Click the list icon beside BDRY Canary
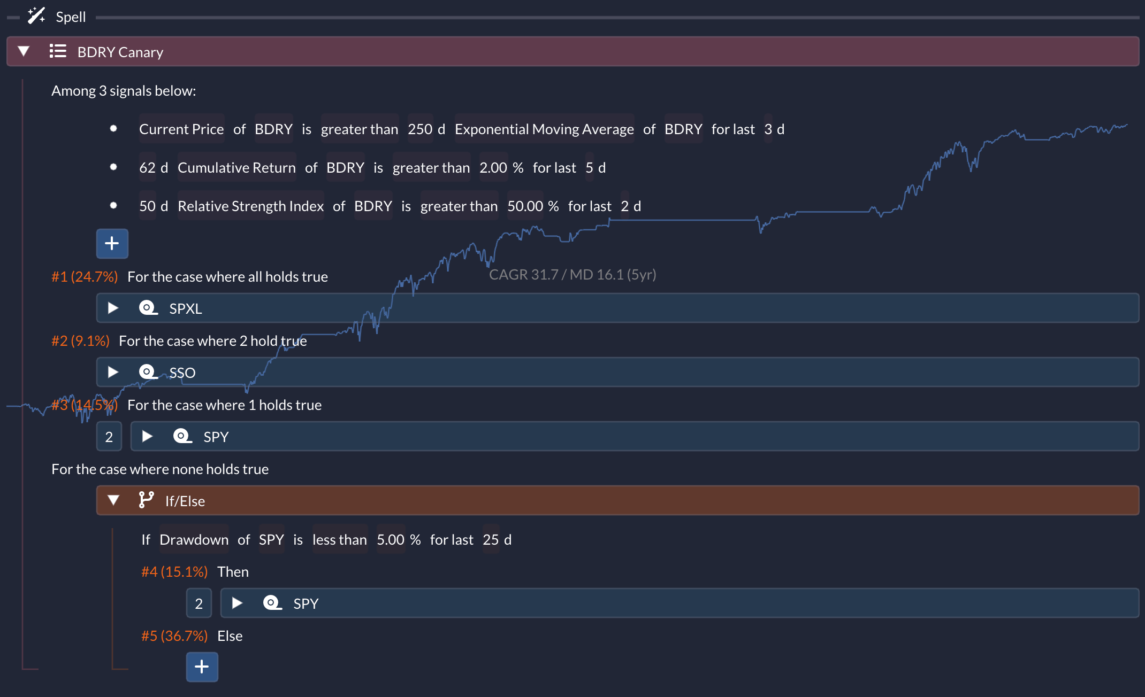The width and height of the screenshot is (1145, 697). click(58, 51)
